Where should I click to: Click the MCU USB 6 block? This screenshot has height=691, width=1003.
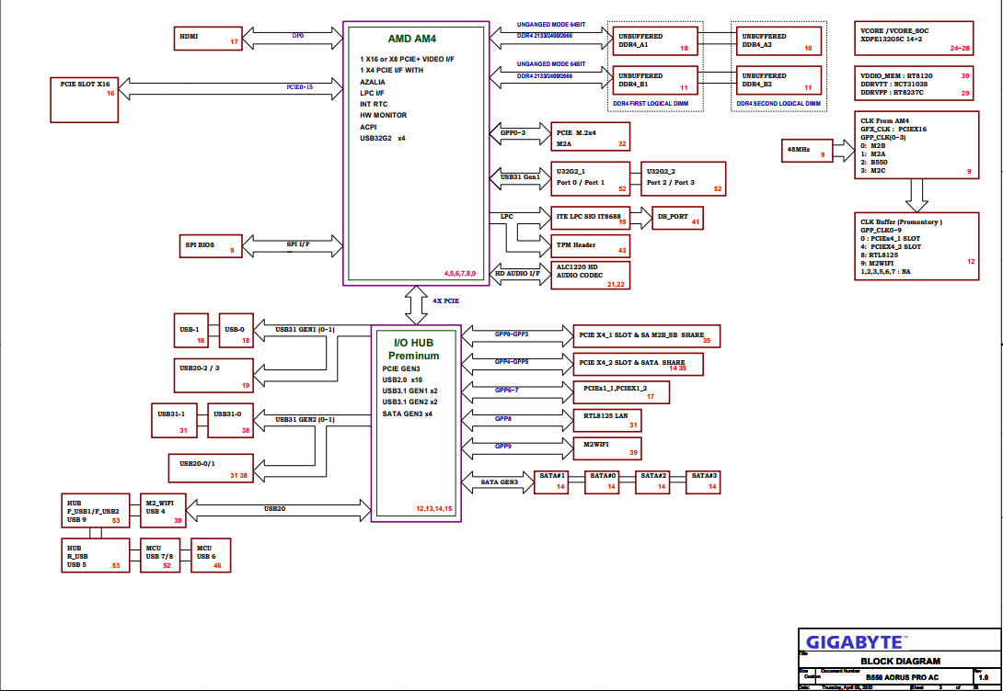tap(211, 556)
